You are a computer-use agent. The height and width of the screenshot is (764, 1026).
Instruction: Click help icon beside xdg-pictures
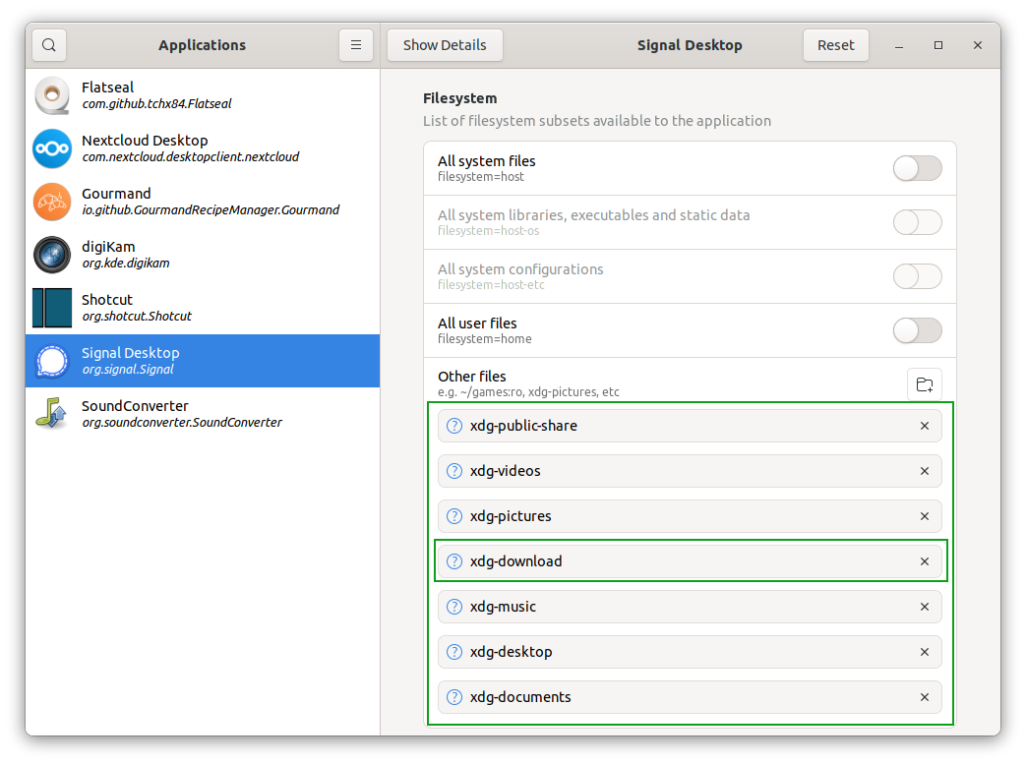pos(454,516)
